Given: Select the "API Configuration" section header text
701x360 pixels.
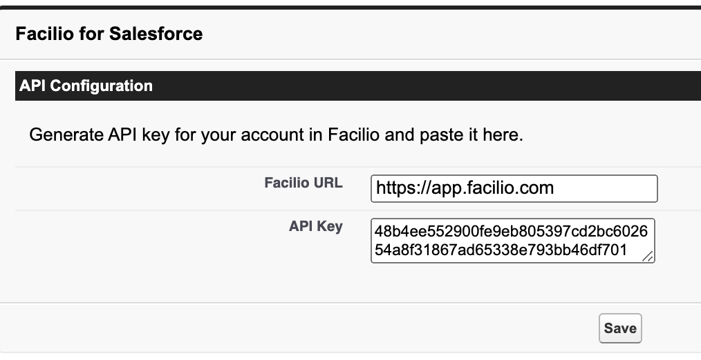Looking at the screenshot, I should (86, 86).
